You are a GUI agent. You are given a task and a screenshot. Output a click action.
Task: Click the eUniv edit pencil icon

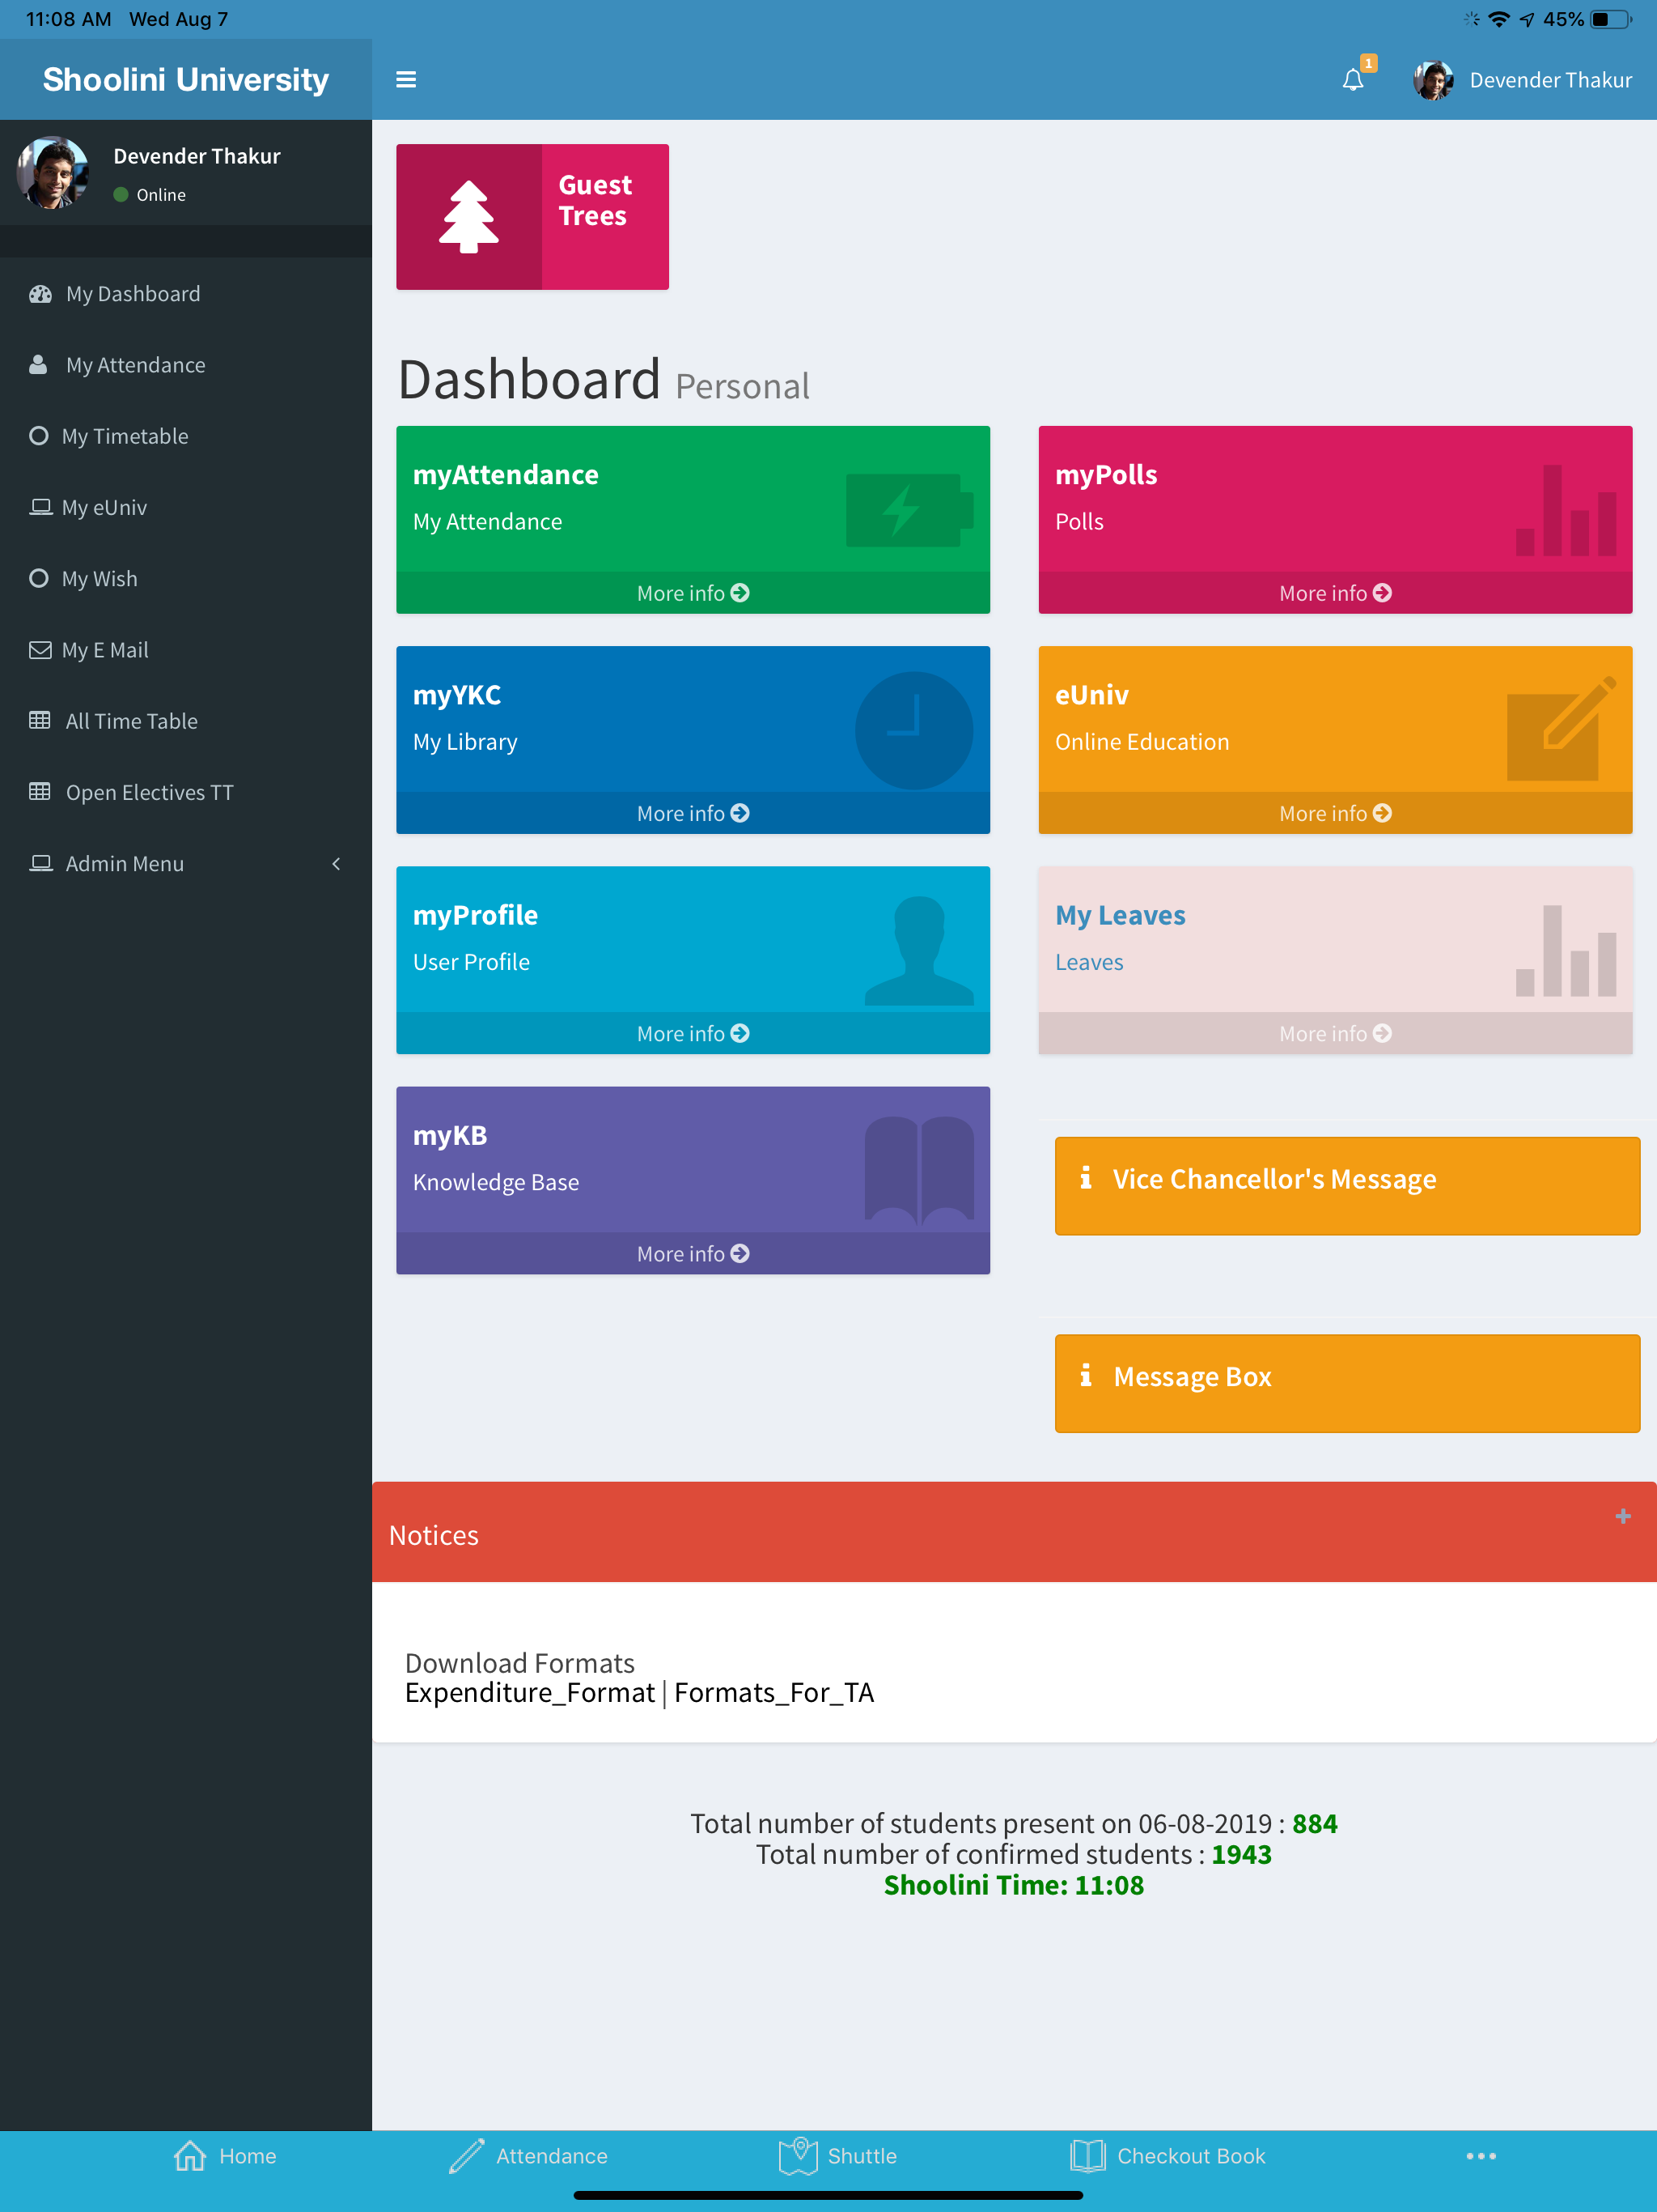pyautogui.click(x=1562, y=729)
